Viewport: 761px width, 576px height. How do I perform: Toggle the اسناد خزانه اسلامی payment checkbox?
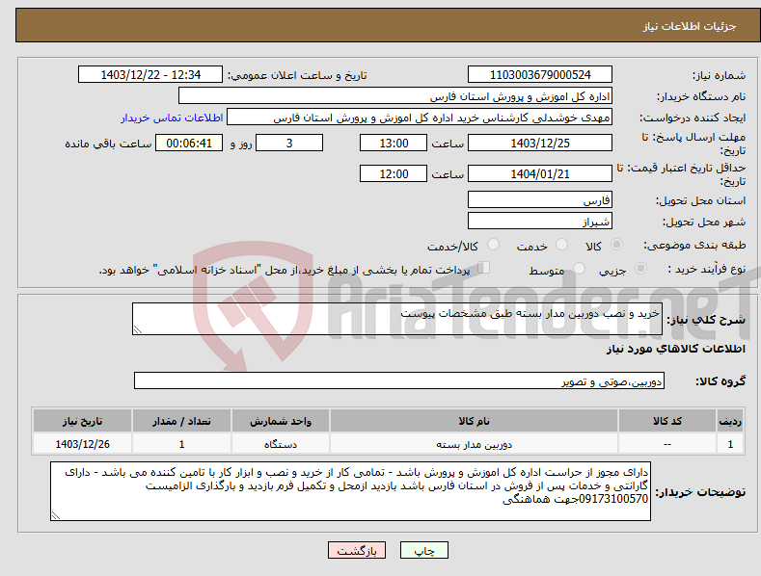click(x=484, y=267)
